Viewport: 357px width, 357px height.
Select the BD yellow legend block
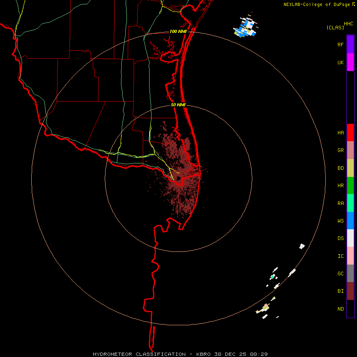(350, 168)
